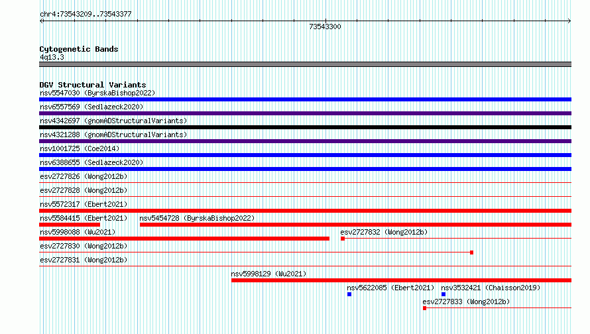Click the nsv3532421 (Chaisson2019) label

pyautogui.click(x=491, y=288)
